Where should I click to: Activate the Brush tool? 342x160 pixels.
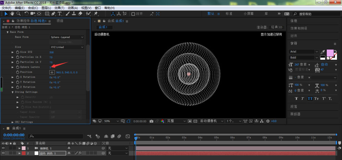68,14
